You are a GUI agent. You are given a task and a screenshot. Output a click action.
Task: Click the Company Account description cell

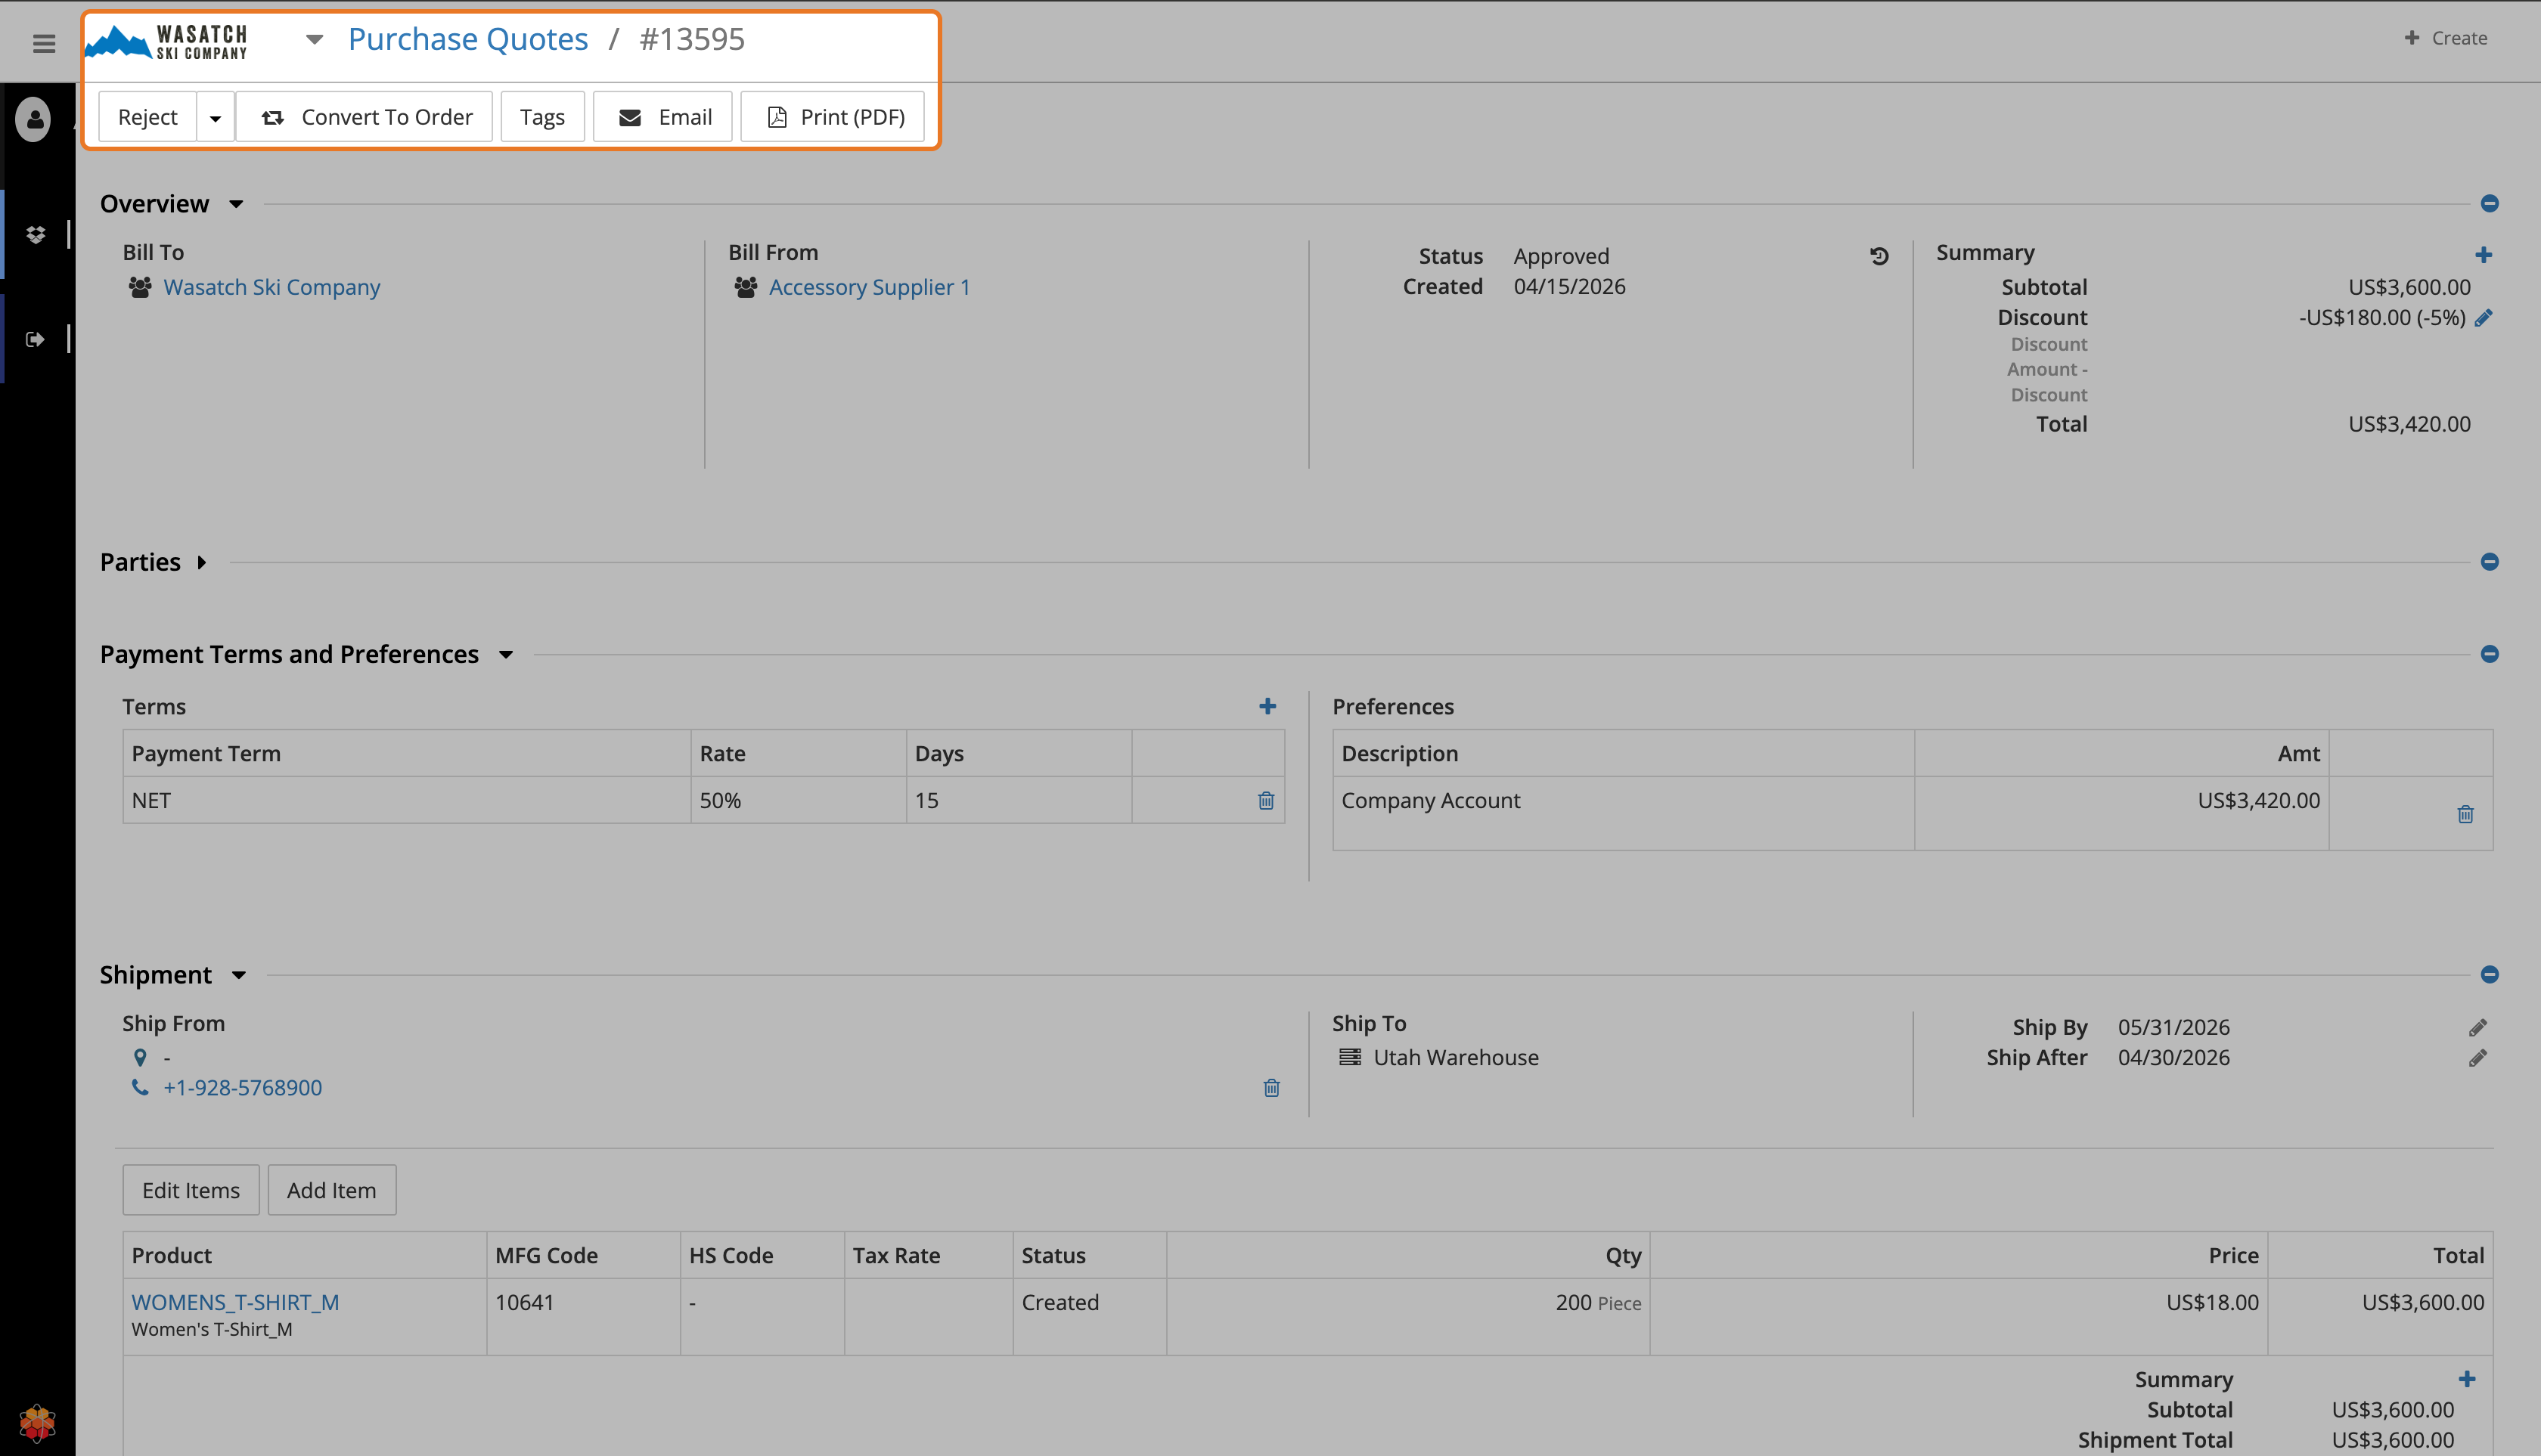(1624, 813)
